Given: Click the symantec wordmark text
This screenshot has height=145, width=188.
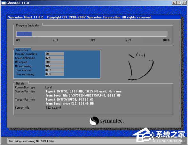Looking at the screenshot, I should [x=112, y=121].
